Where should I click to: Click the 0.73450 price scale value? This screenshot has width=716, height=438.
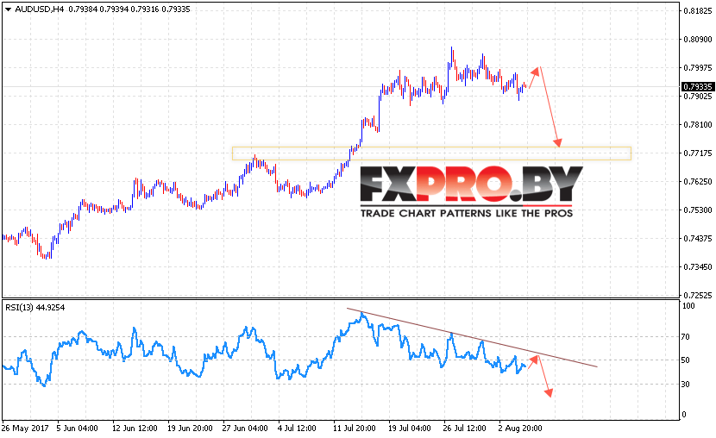(698, 267)
